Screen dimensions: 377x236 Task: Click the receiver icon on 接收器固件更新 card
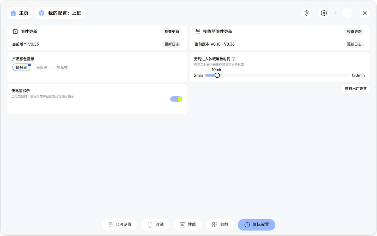point(198,31)
